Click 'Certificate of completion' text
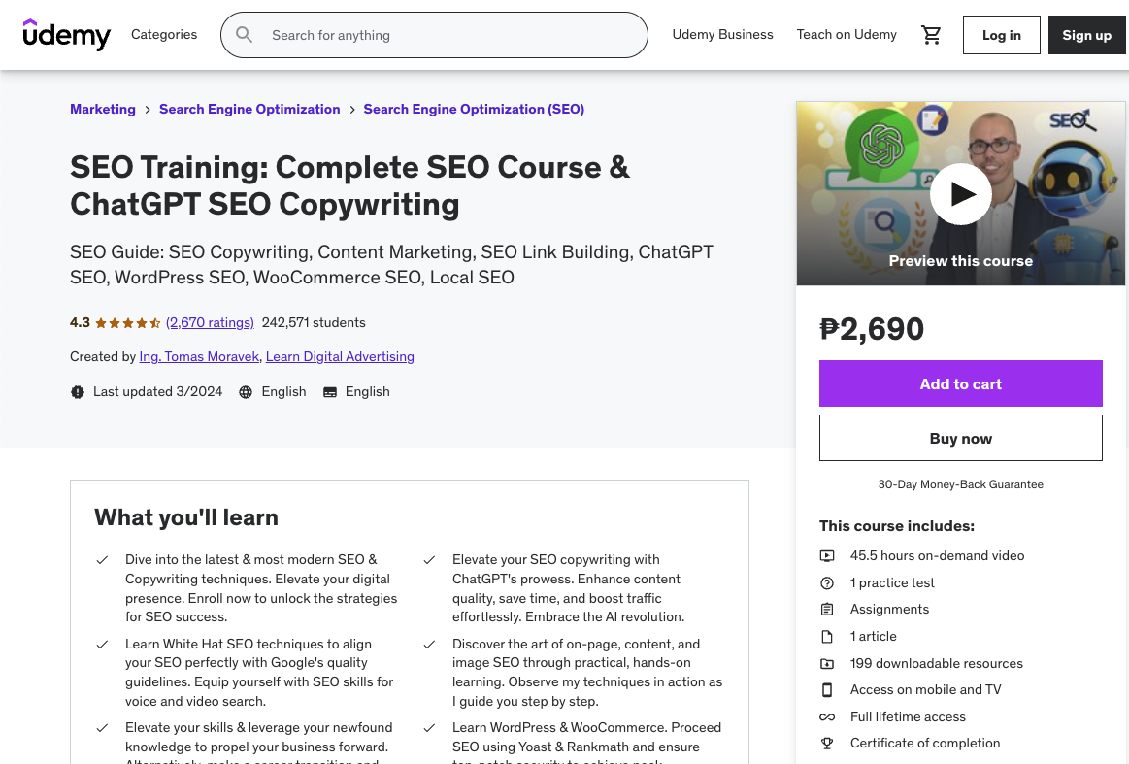 point(925,743)
